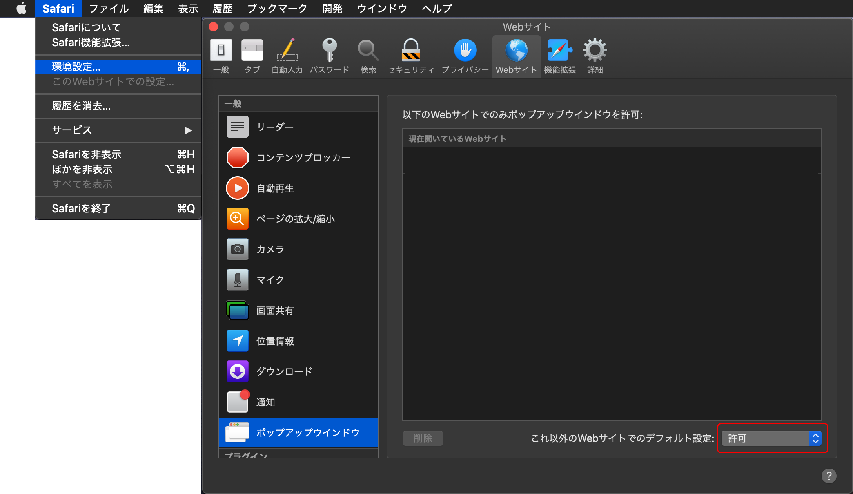Choose Safari機能拡張... menu item

pos(118,42)
